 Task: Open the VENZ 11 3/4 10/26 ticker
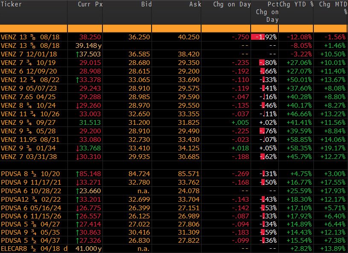pos(30,114)
